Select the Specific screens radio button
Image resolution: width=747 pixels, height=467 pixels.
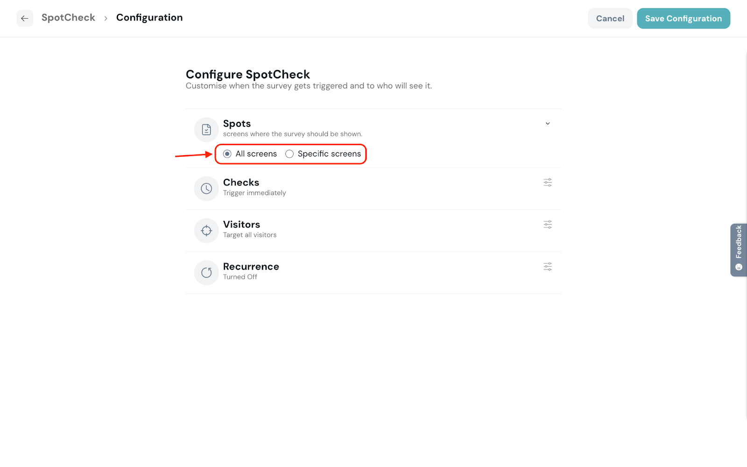[x=289, y=154]
